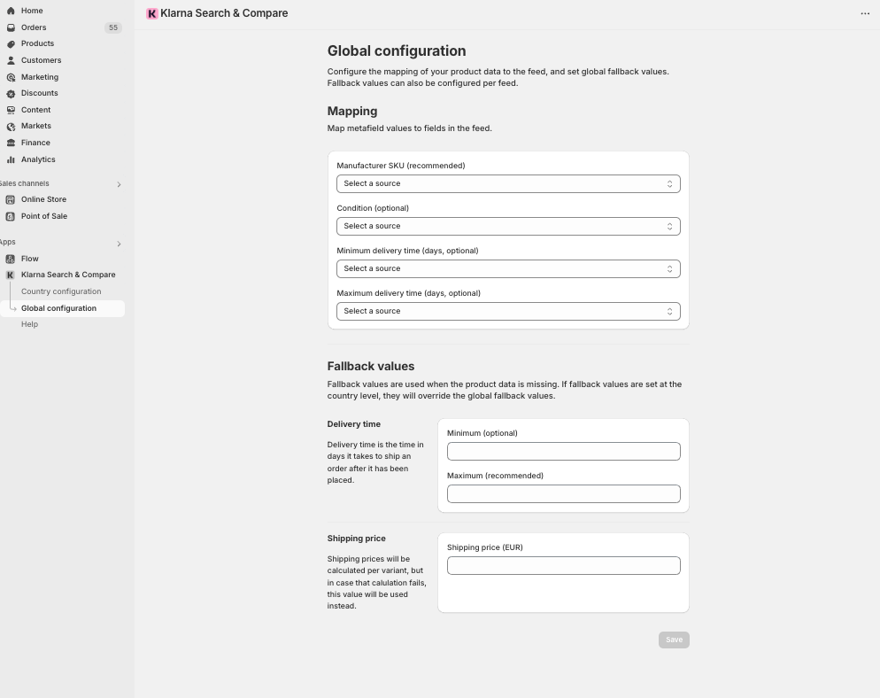Screen dimensions: 880x698
Task: Click the Home icon in sidebar
Action: click(x=11, y=11)
